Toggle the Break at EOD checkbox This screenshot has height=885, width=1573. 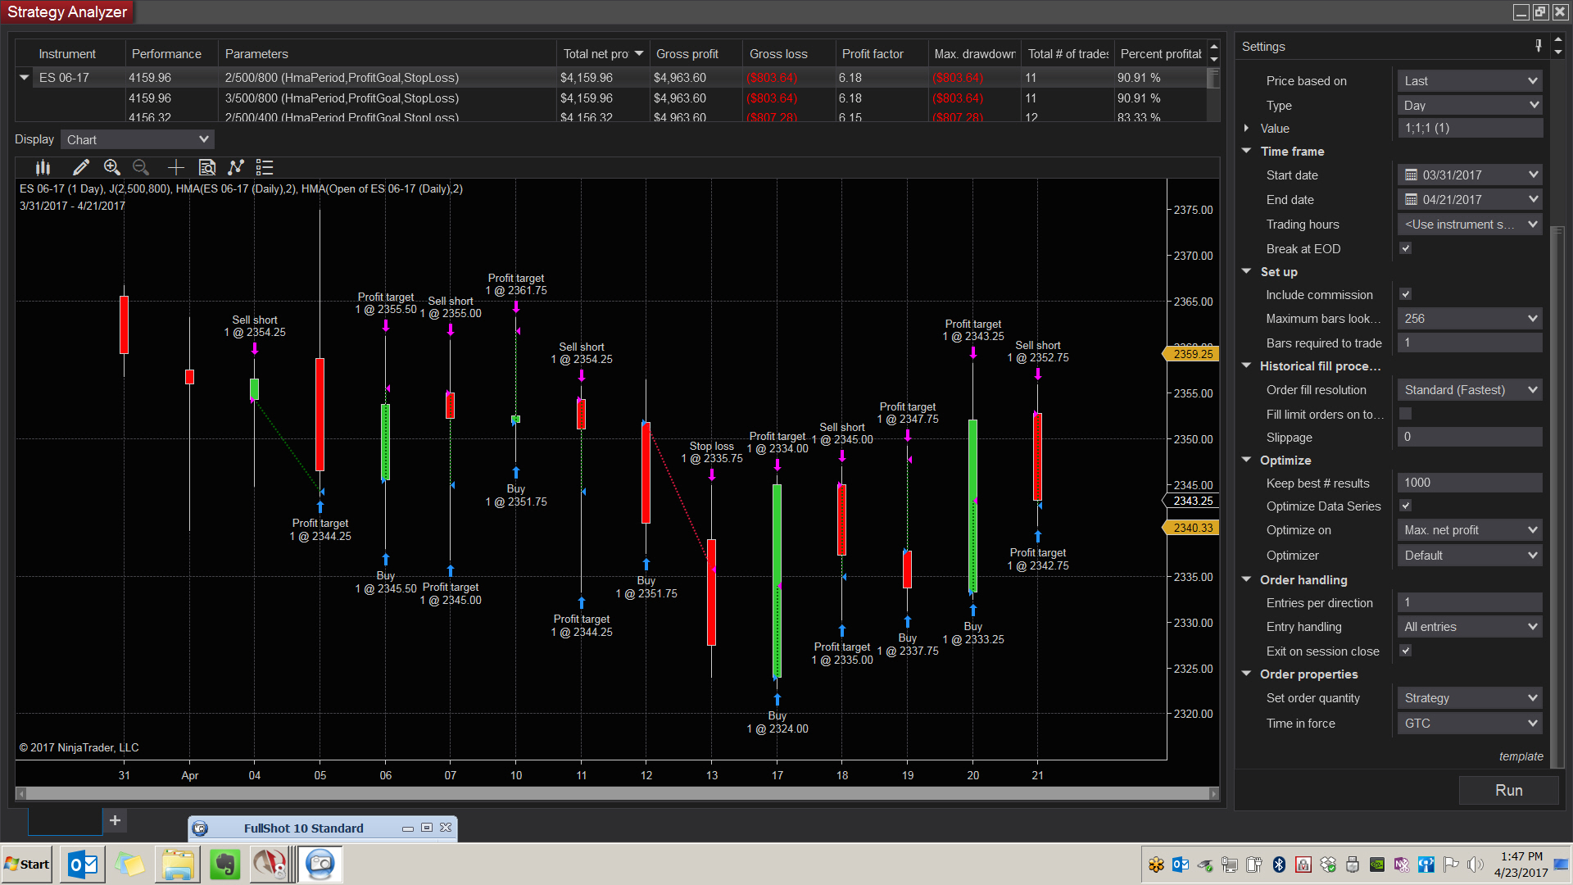(x=1406, y=248)
